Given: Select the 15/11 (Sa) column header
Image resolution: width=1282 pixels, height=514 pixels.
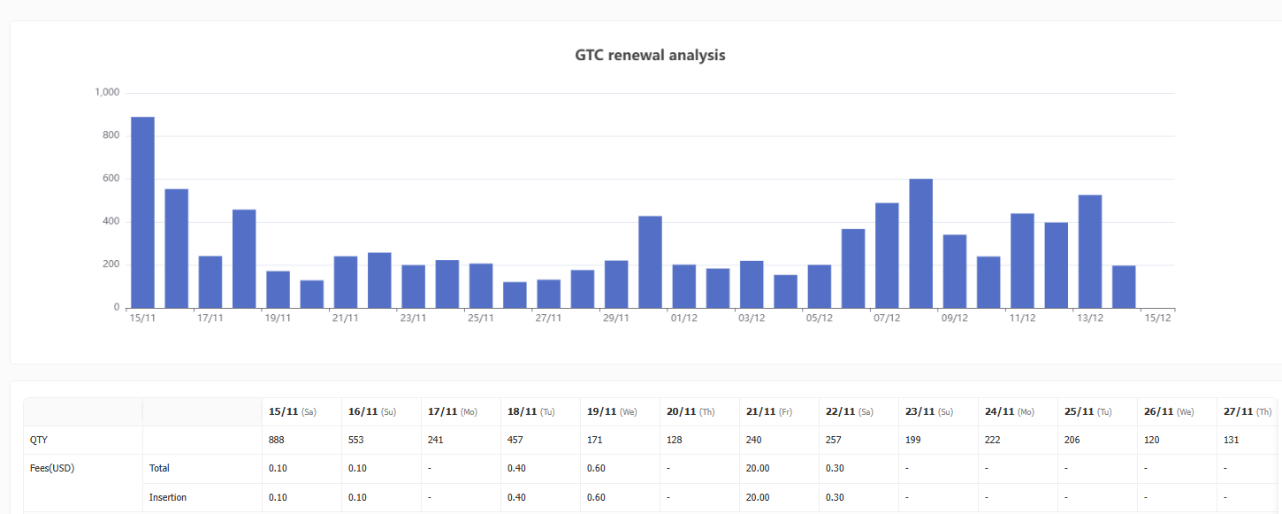Looking at the screenshot, I should click(x=293, y=412).
